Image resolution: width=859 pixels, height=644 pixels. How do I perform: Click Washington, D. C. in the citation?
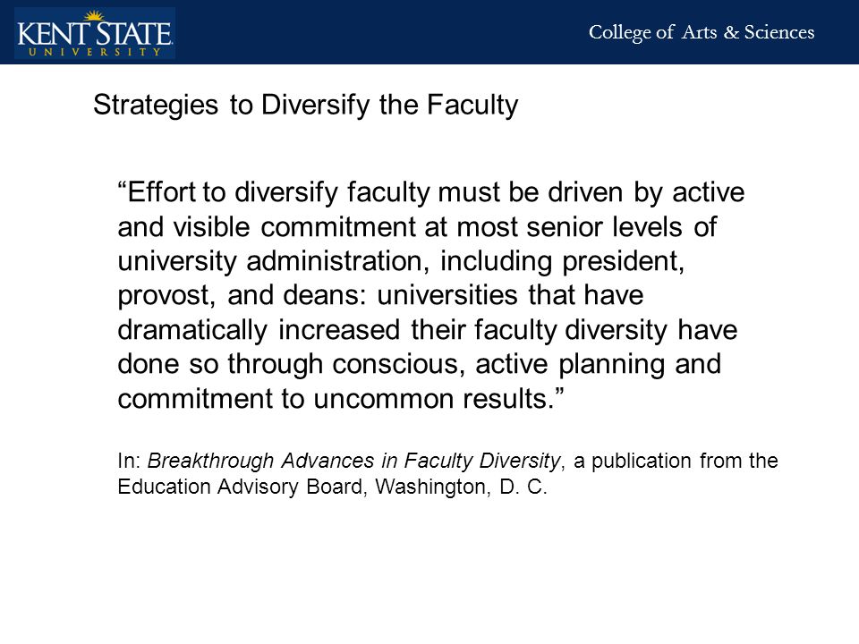click(x=462, y=487)
